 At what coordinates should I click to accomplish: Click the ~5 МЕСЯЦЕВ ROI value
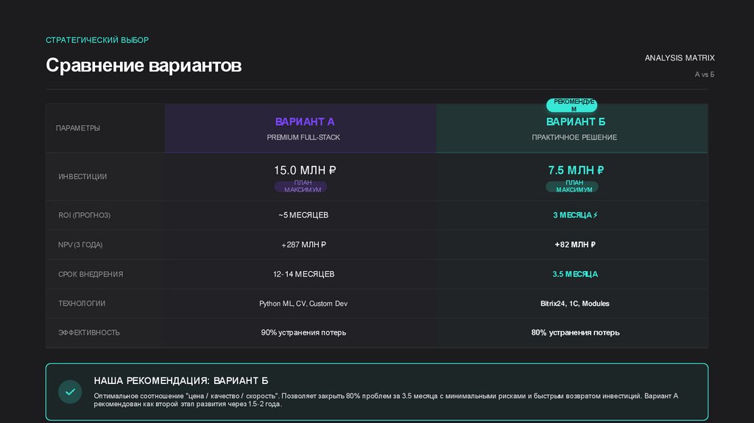(x=303, y=215)
